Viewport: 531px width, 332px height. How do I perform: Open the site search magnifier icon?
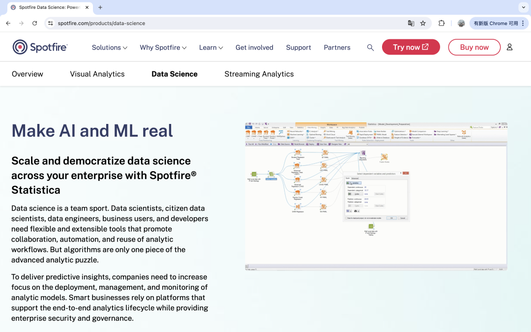tap(370, 47)
